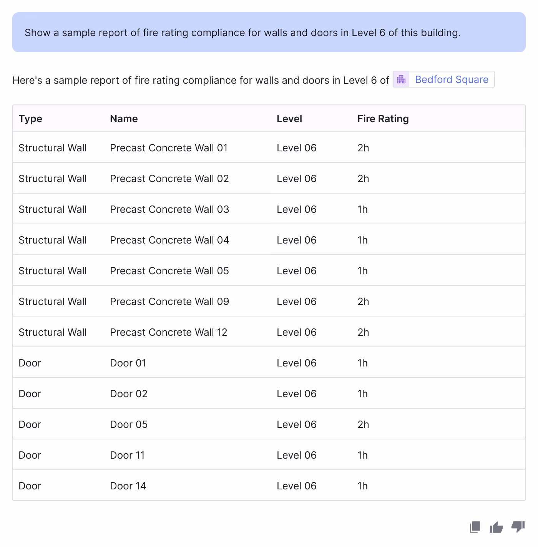Click the thumbs down feedback icon
The height and width of the screenshot is (547, 538).
[x=518, y=527]
